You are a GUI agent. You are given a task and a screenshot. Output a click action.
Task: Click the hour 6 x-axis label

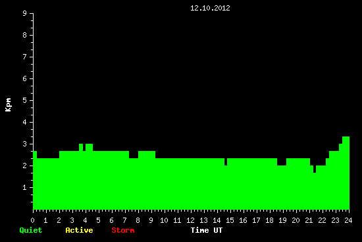111,220
